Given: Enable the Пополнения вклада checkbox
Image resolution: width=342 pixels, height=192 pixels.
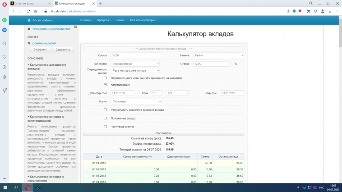Looking at the screenshot, I should (105, 118).
